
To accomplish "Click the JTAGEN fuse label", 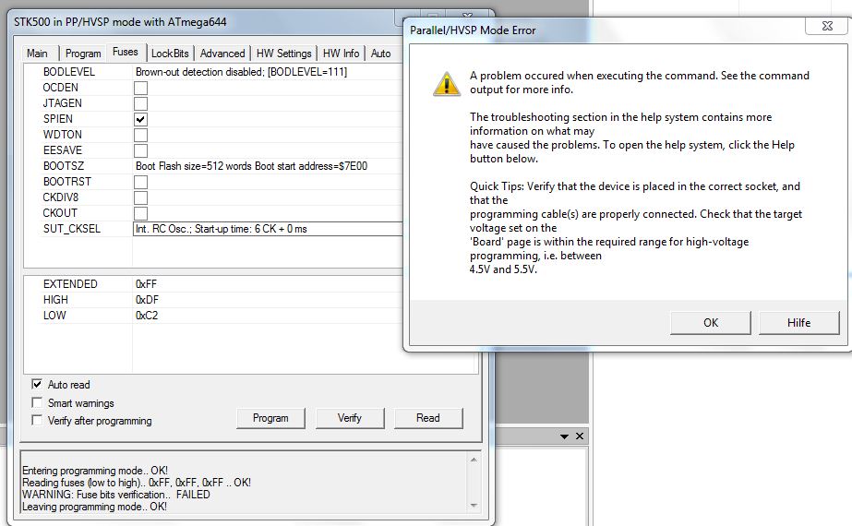I will click(63, 103).
